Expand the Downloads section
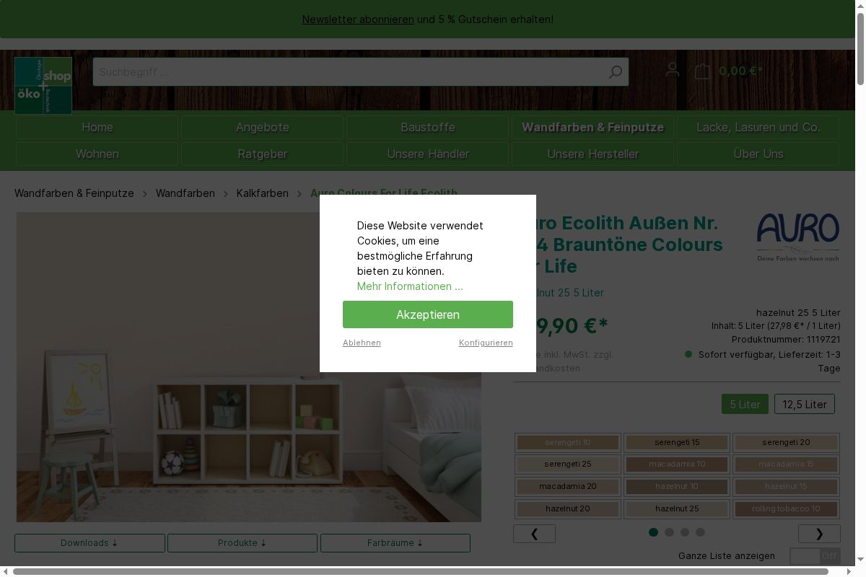This screenshot has width=866, height=577. (89, 543)
